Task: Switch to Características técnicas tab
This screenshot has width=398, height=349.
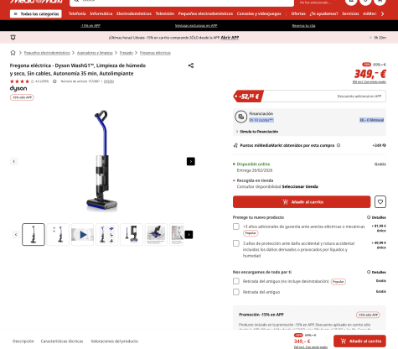Action: click(x=62, y=341)
